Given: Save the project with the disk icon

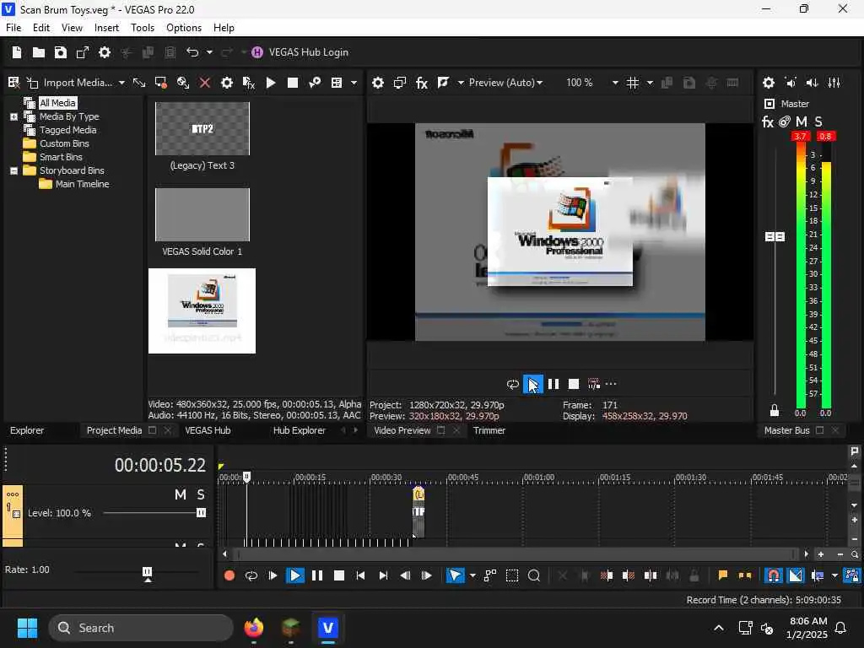Looking at the screenshot, I should pyautogui.click(x=60, y=52).
